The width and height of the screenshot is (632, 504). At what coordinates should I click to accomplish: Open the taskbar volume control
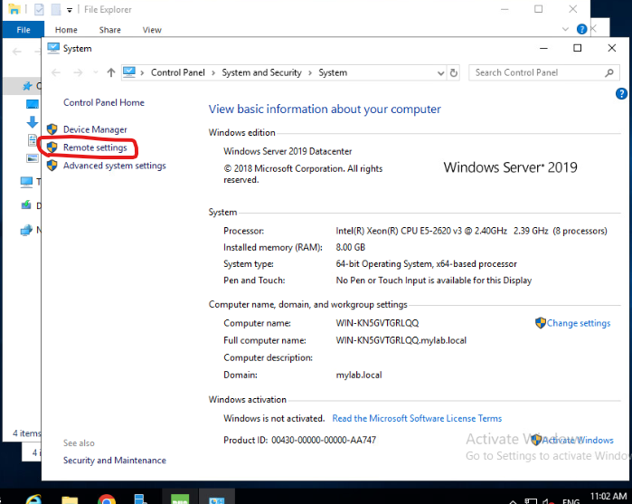click(548, 501)
